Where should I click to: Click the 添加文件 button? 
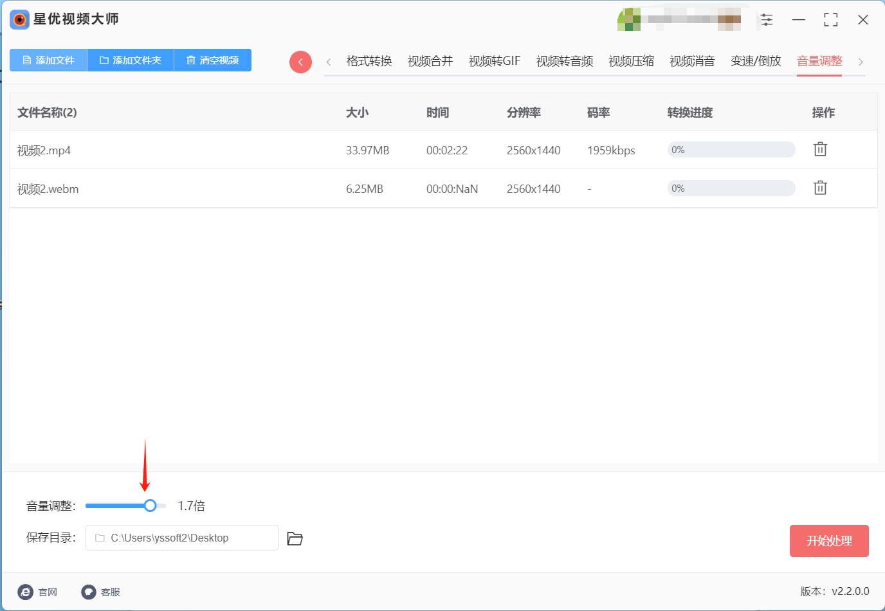[48, 60]
